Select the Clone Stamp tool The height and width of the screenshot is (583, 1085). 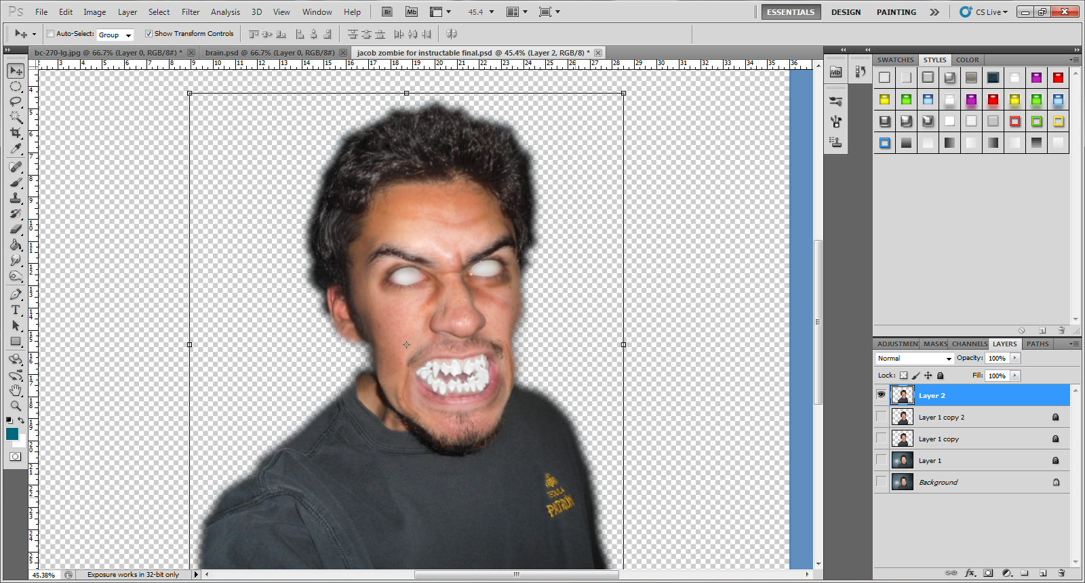tap(16, 198)
